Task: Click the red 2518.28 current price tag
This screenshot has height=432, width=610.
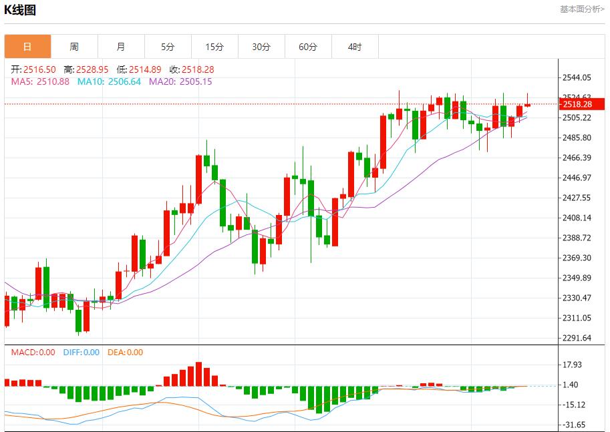Action: coord(580,104)
